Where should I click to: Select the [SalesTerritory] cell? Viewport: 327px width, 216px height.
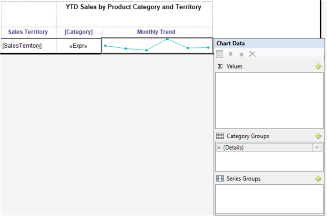pyautogui.click(x=28, y=46)
